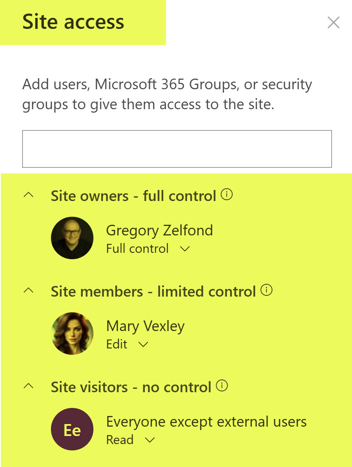Select the Gregory Zelfond name
The image size is (352, 467).
tap(159, 231)
